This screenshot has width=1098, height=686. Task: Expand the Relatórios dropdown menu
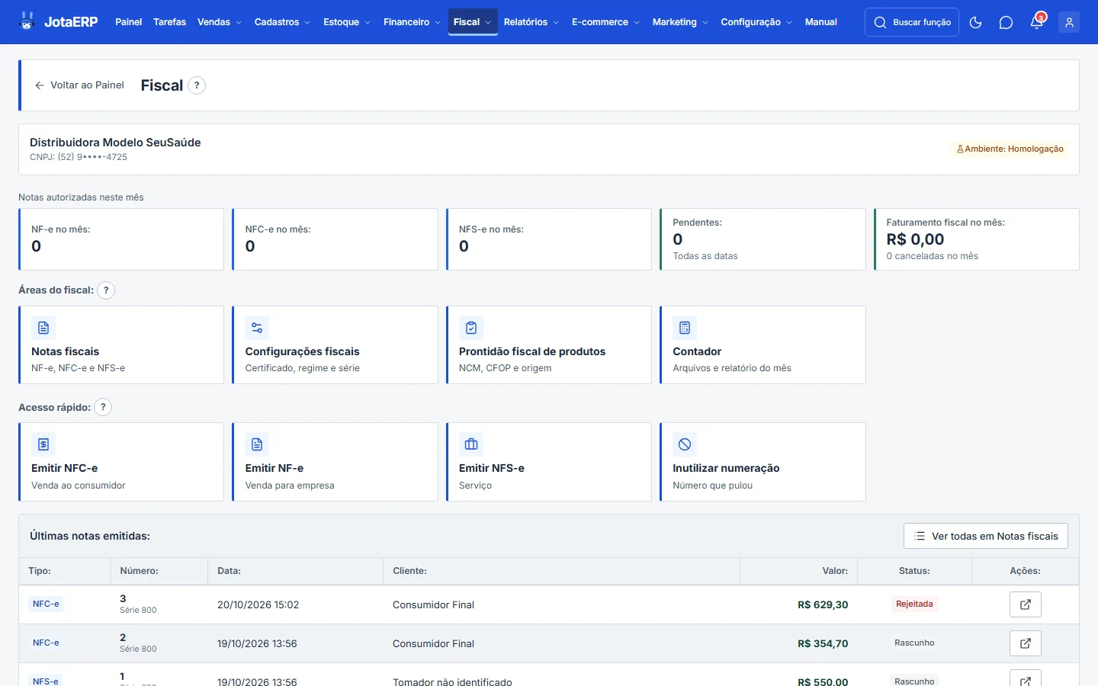pyautogui.click(x=531, y=22)
